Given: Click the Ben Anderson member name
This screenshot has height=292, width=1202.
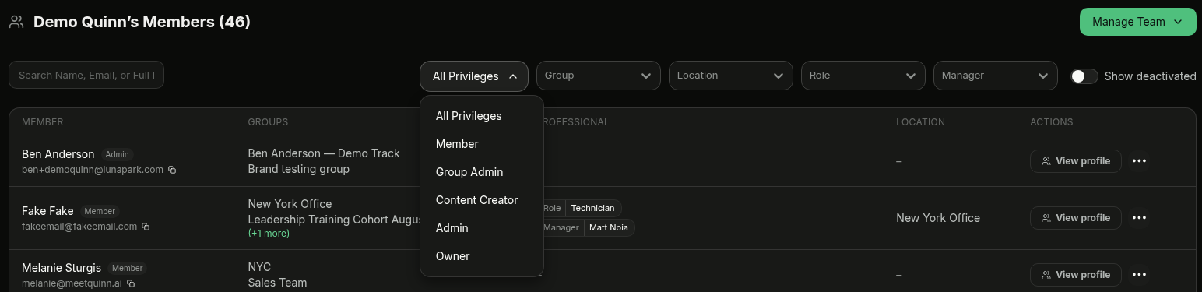Looking at the screenshot, I should [x=58, y=154].
